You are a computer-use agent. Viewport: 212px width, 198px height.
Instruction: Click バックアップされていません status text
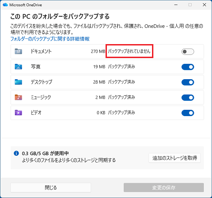click(129, 51)
